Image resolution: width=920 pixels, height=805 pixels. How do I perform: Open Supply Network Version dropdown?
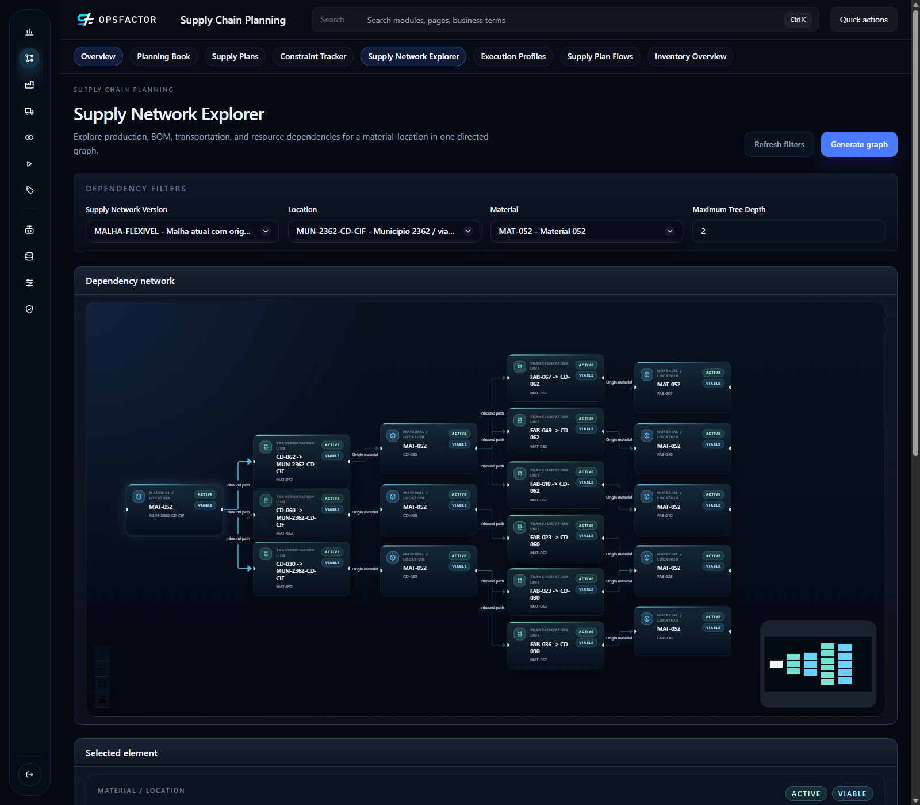[x=182, y=231]
